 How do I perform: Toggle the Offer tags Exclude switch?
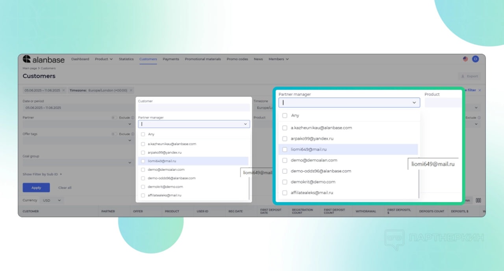(x=114, y=134)
